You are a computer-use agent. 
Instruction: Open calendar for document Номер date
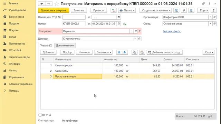coord(119,24)
